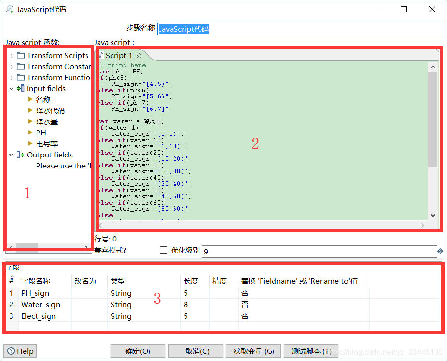Click the Script 1 tab script icon
Viewport: 447px width, 361px height.
(100, 55)
